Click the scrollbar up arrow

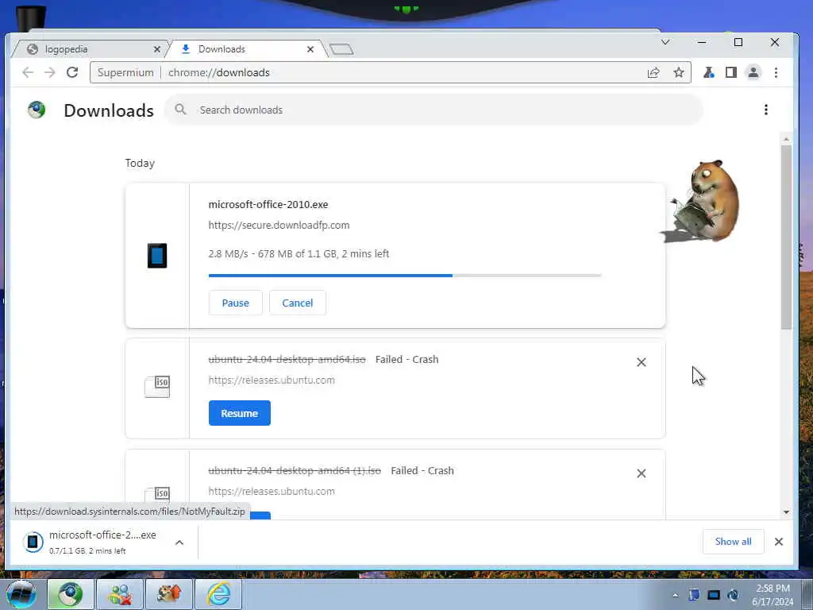(x=786, y=139)
